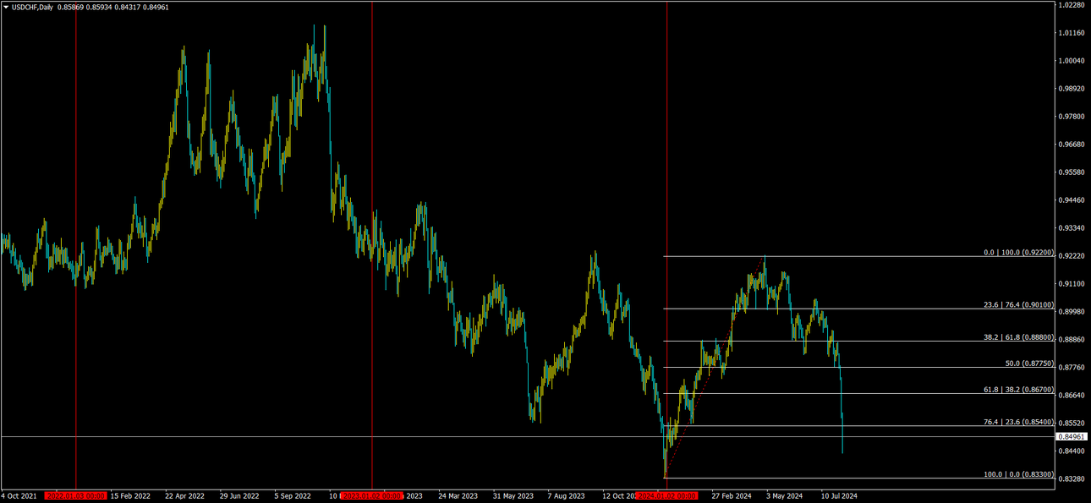1091x503 pixels.
Task: Select Fibonacci level 38.2 | 61.8 (0.88800)
Action: point(1018,336)
